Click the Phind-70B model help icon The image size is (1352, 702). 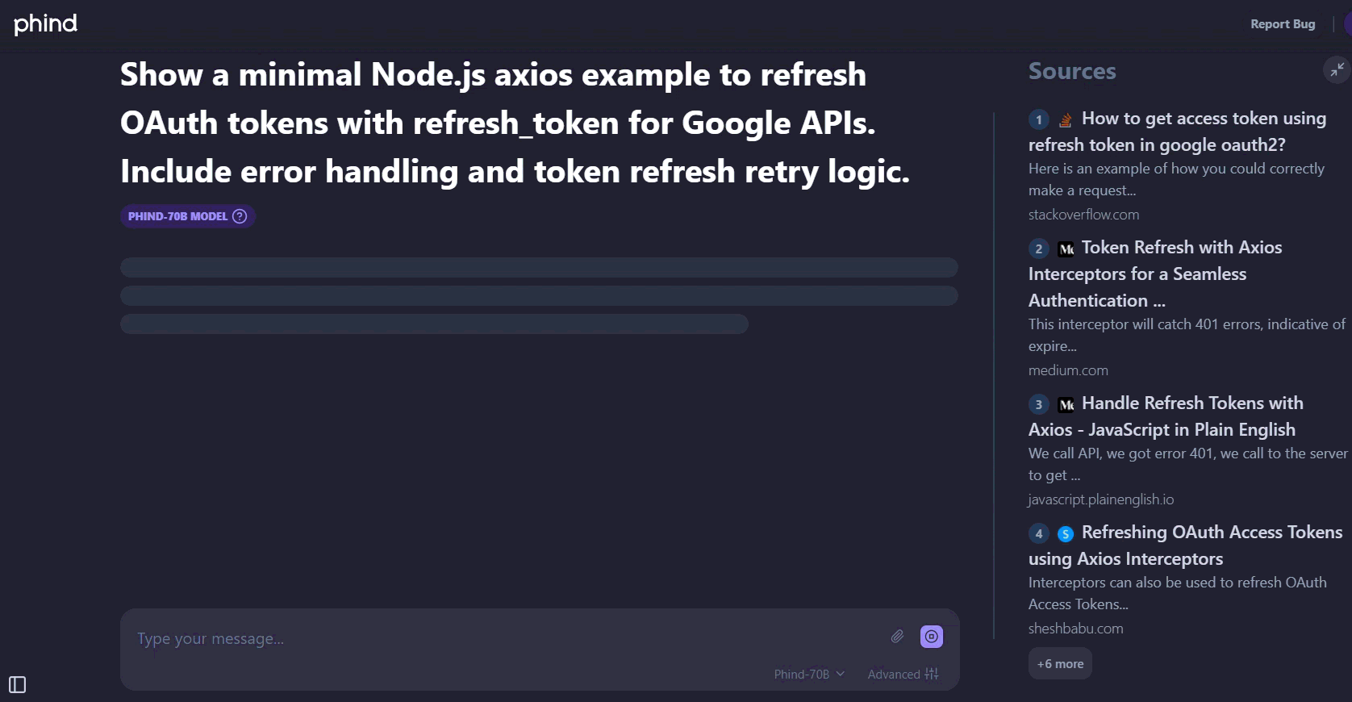point(240,216)
